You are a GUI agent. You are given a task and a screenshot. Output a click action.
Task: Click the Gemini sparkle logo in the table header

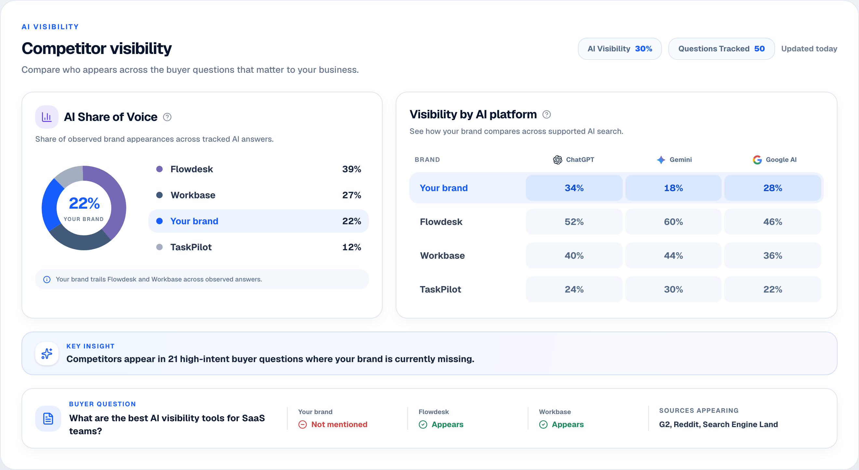coord(661,160)
